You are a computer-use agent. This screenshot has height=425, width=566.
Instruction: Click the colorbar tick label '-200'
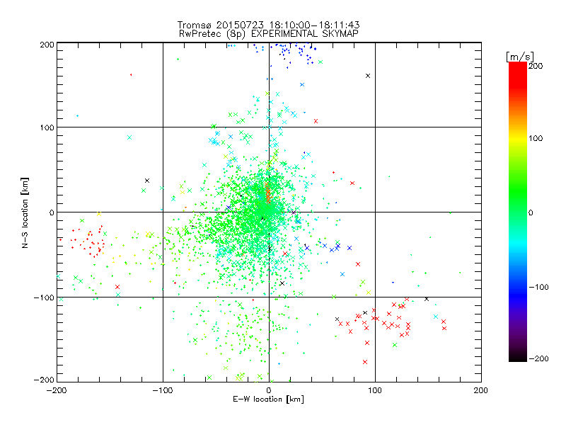tap(538, 358)
